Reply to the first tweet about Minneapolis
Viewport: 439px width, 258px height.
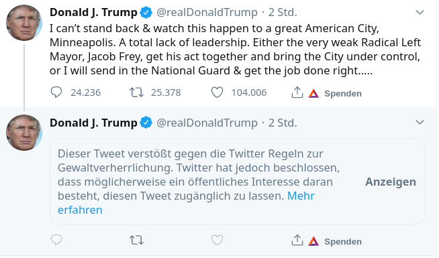(x=56, y=92)
